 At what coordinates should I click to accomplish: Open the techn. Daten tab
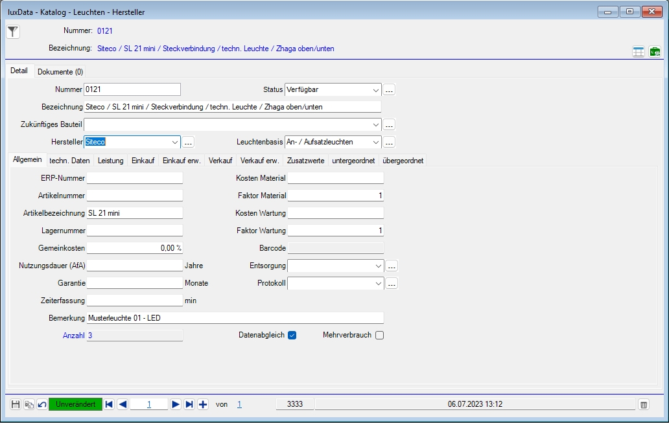(69, 160)
